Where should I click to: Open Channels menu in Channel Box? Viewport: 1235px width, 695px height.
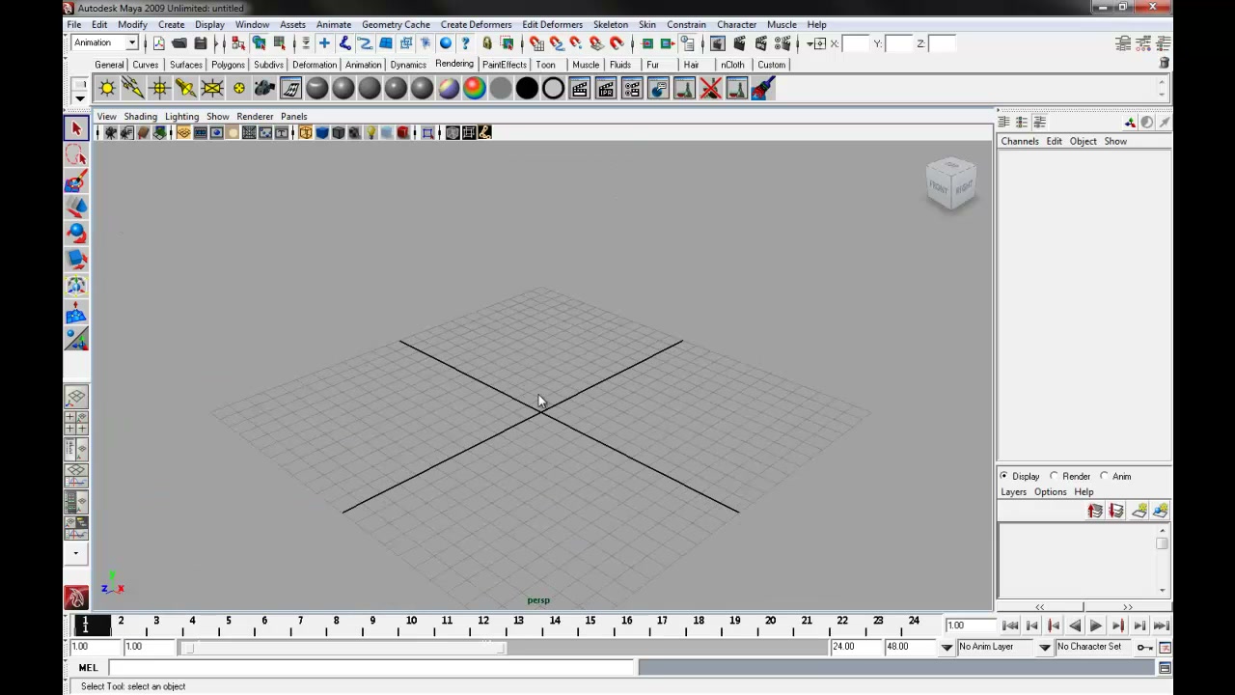coord(1020,141)
